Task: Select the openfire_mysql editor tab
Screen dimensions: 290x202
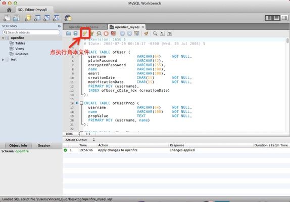Action: point(127,27)
